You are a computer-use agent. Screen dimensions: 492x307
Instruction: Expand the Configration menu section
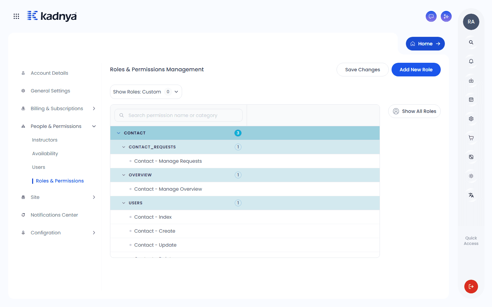point(58,233)
